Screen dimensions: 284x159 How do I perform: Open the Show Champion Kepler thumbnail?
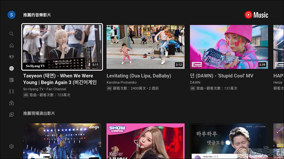tap(145, 141)
